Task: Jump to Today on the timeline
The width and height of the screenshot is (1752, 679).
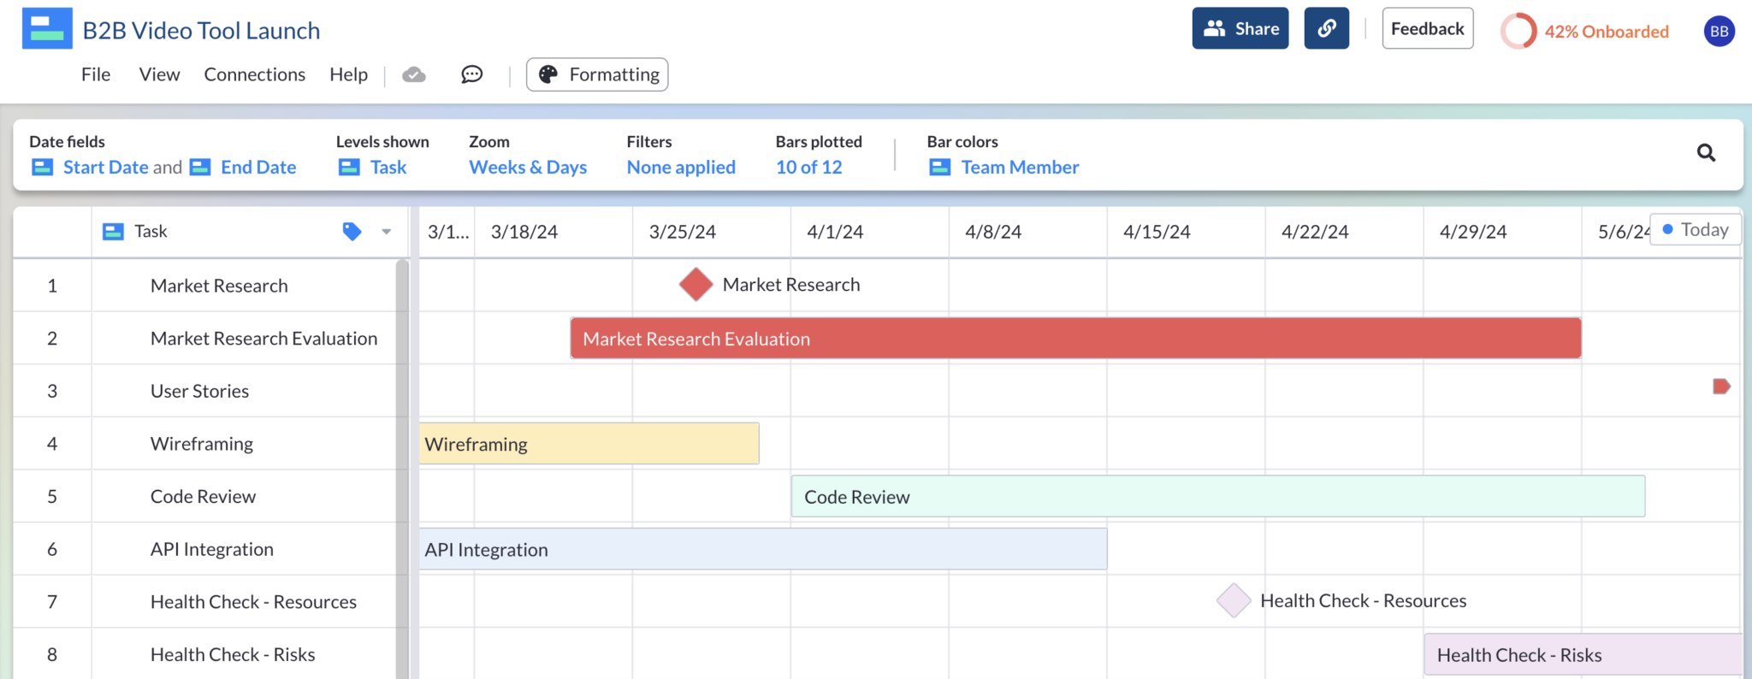Action: (x=1696, y=229)
